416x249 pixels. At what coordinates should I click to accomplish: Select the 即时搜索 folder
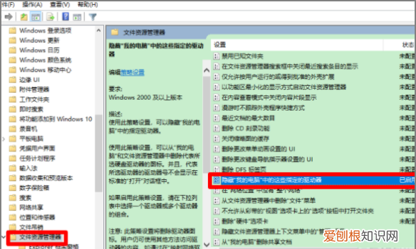point(31,109)
